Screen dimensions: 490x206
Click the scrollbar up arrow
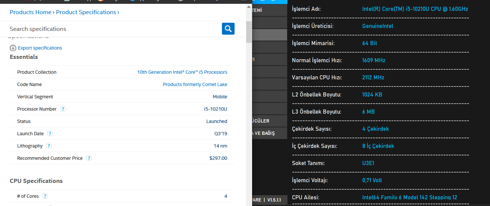(x=249, y=7)
